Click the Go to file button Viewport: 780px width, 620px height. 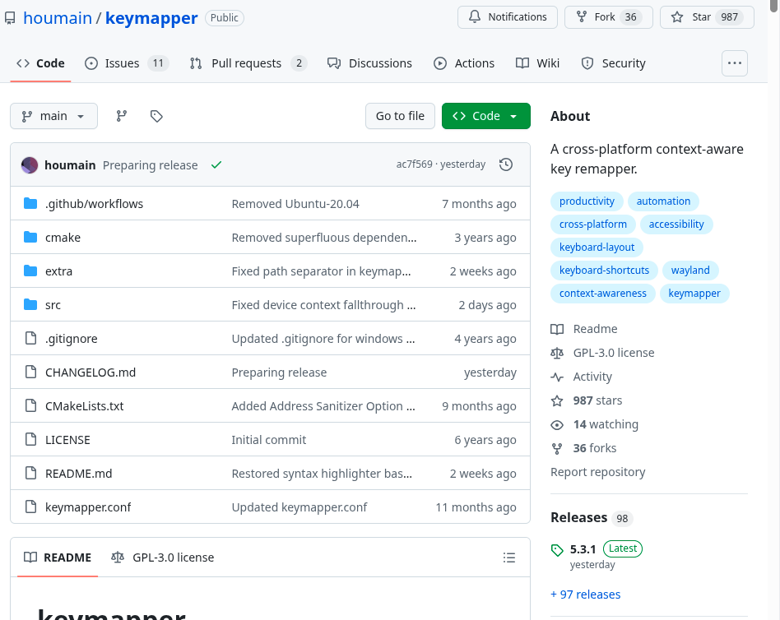(x=400, y=116)
